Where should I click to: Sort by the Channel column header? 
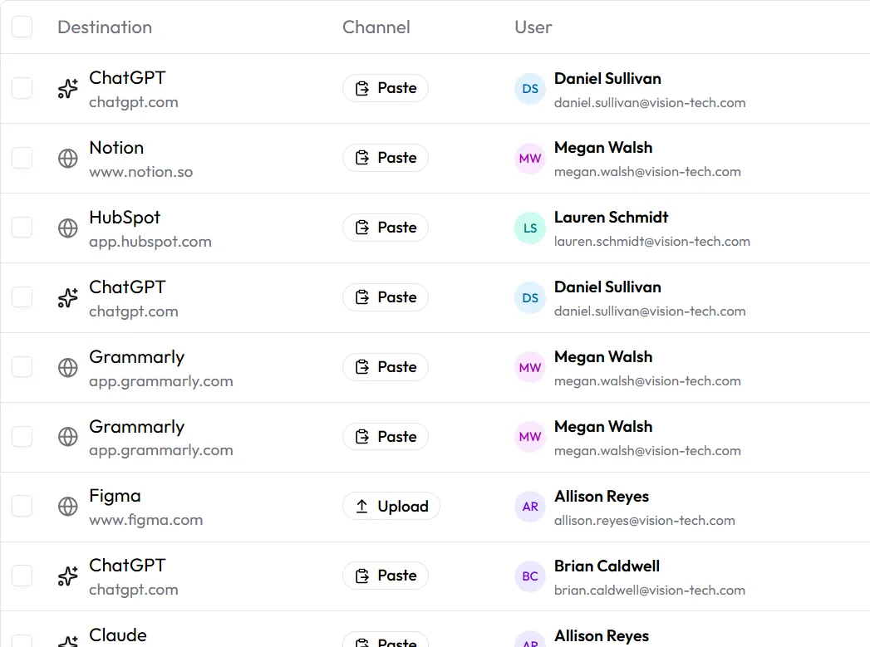(376, 27)
